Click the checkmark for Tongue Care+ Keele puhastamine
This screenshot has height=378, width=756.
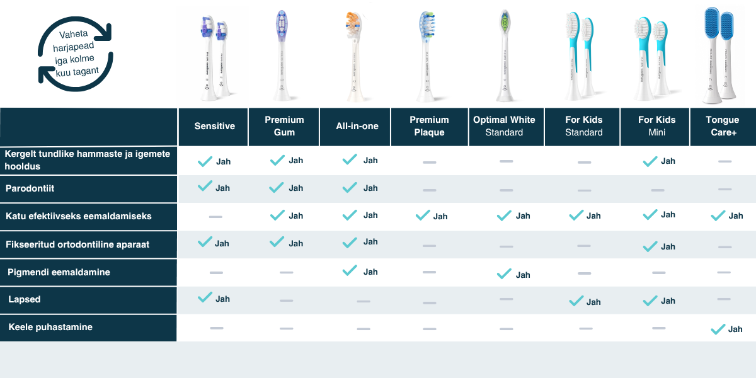[718, 329]
